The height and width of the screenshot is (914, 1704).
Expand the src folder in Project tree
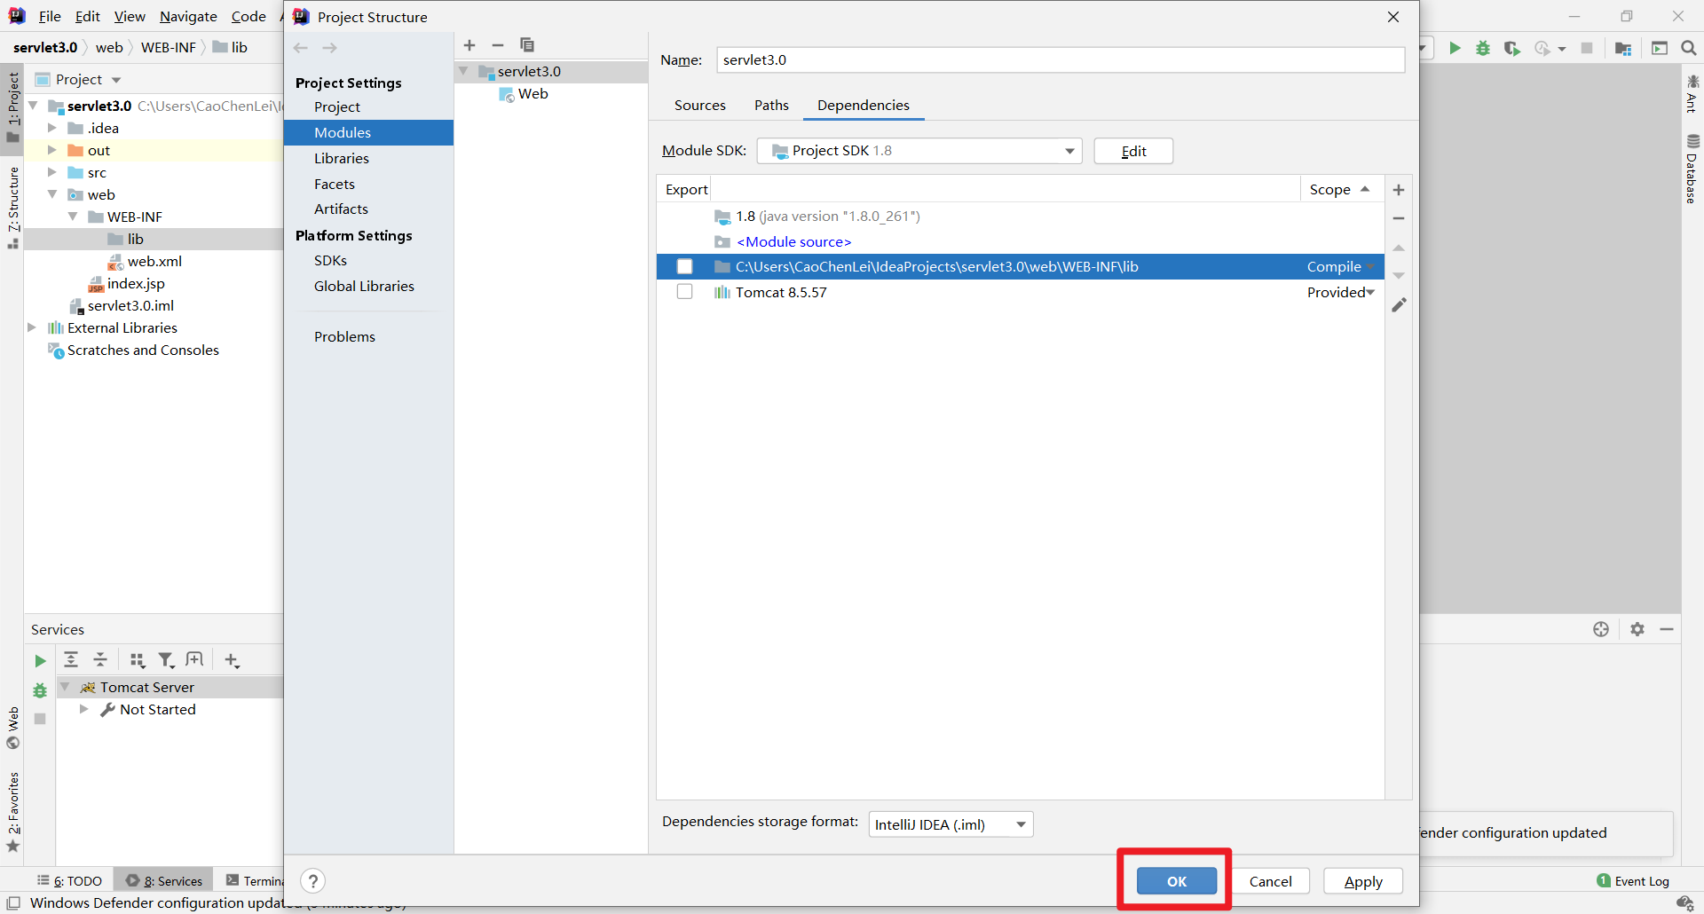point(51,172)
